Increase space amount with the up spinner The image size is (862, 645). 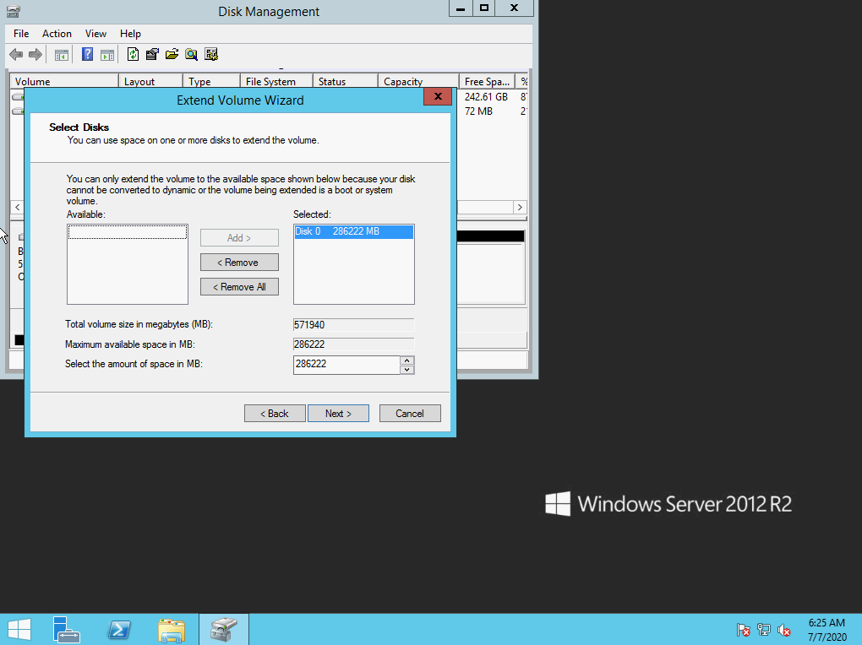(406, 360)
